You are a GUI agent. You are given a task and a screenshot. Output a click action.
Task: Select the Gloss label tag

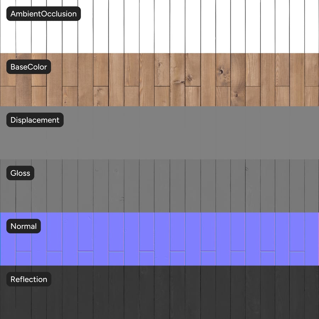[20, 173]
